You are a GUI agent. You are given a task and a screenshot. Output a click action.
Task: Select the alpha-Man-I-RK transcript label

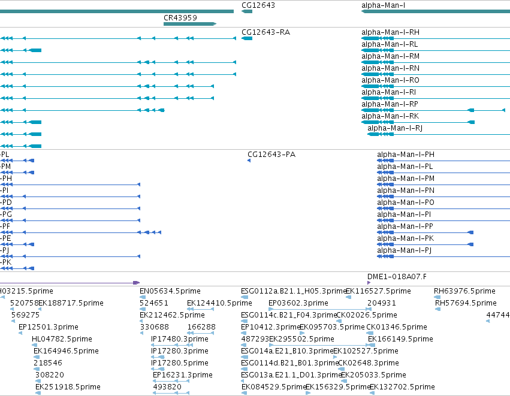tap(390, 116)
